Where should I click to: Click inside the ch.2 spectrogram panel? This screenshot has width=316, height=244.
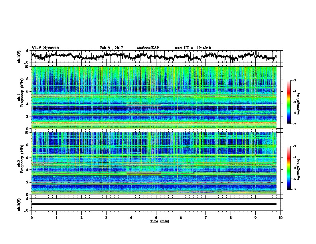(154, 163)
